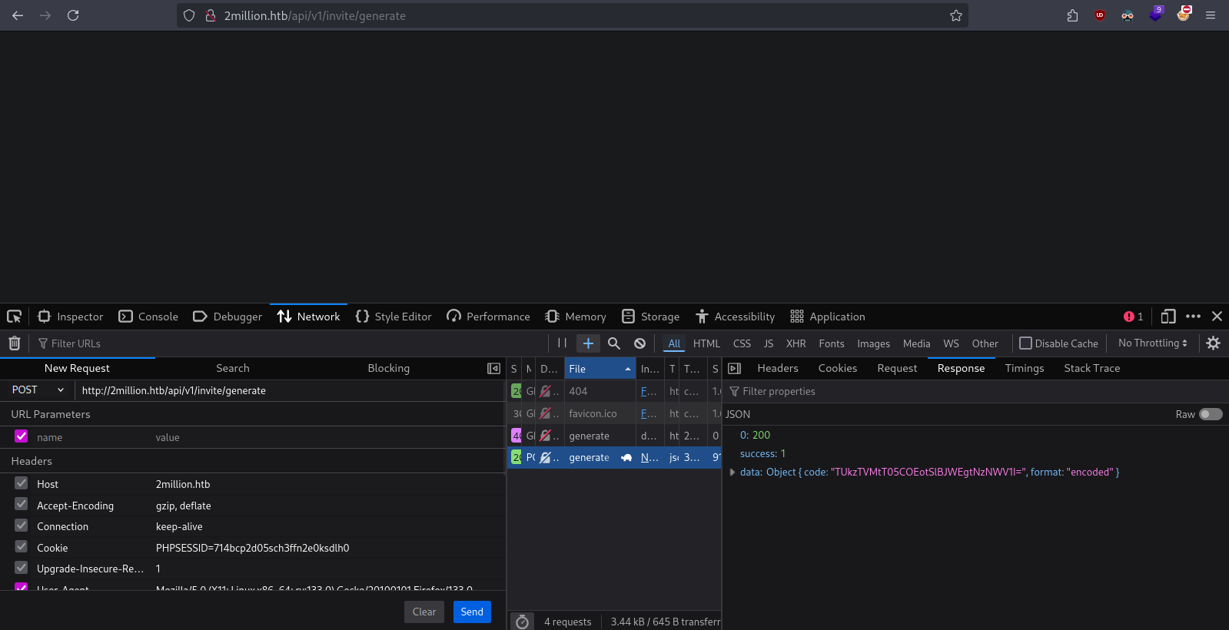Collapse the new request side panel

(494, 369)
